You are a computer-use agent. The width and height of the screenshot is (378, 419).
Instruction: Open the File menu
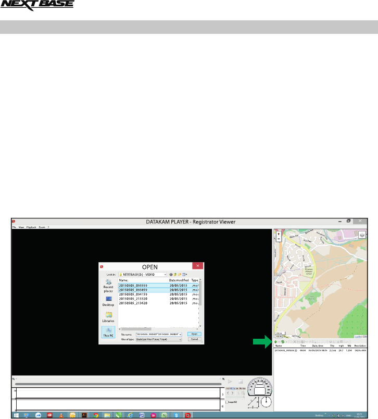pyautogui.click(x=14, y=227)
